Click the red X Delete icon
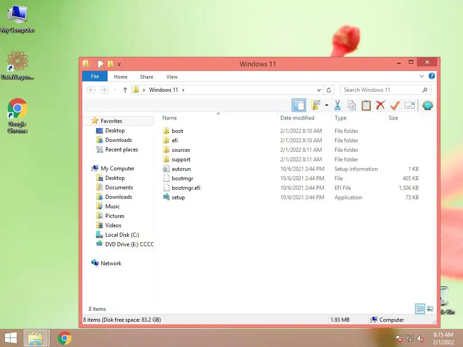Viewport: 463px width, 347px height. tap(381, 105)
